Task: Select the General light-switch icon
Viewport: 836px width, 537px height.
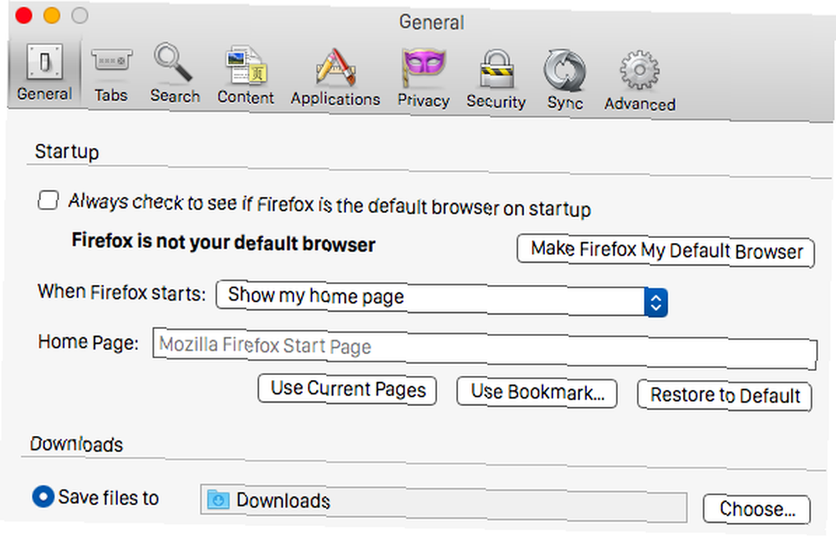Action: [x=45, y=61]
